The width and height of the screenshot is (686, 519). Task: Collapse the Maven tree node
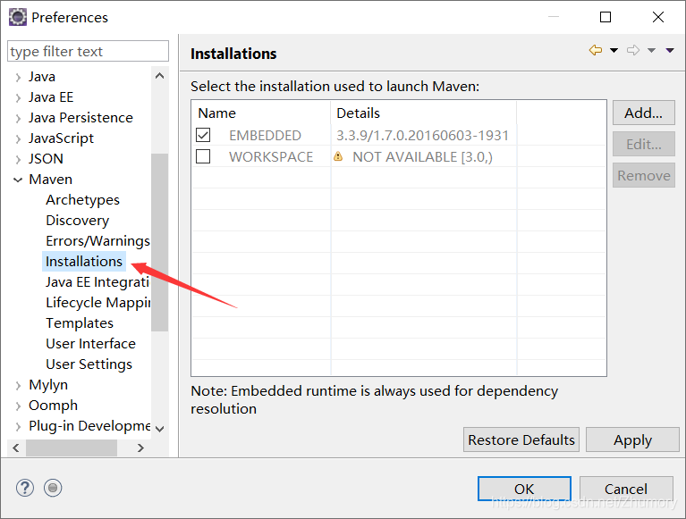click(18, 180)
